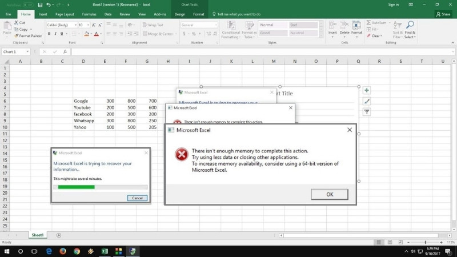Click the Chart Styles brush button
The width and height of the screenshot is (457, 257).
366,101
